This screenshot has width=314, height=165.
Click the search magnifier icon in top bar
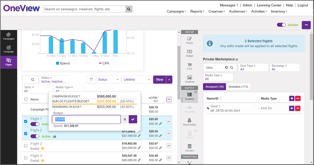pos(129,9)
